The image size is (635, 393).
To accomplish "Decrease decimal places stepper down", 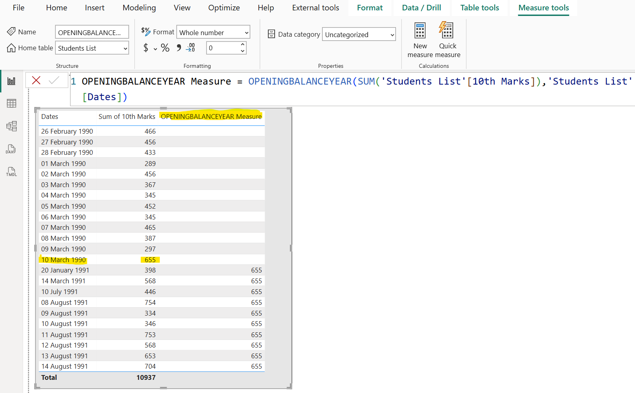I will [242, 51].
